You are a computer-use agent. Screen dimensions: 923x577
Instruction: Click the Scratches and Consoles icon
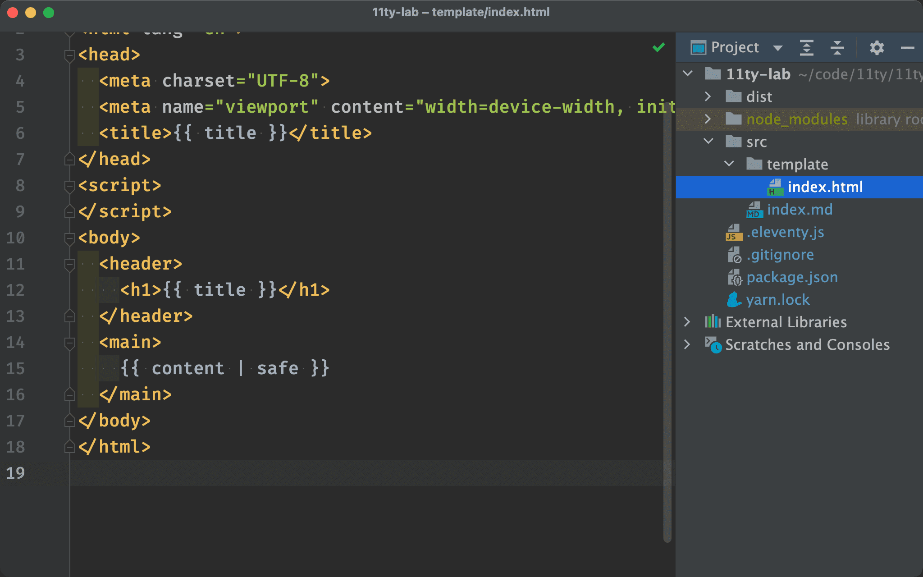click(713, 344)
